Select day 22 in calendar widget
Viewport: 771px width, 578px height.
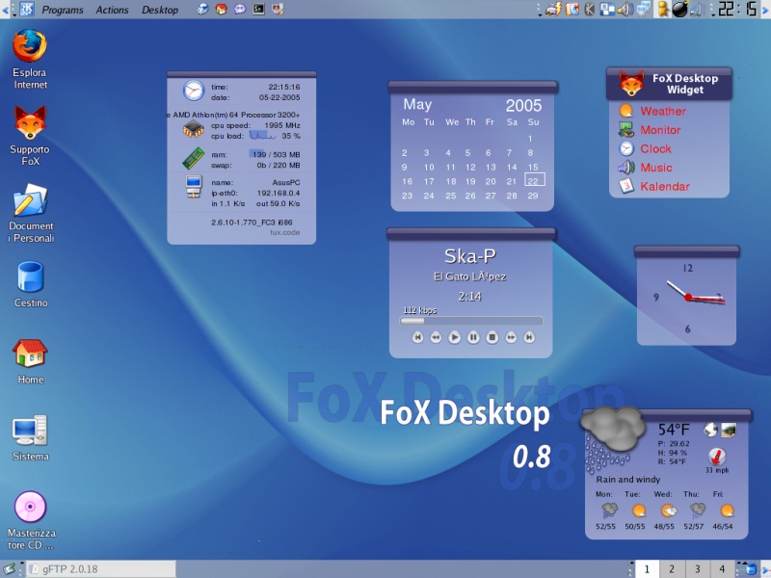(x=534, y=180)
